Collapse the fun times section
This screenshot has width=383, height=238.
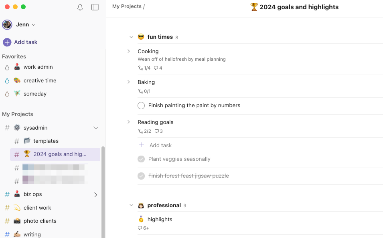(x=131, y=37)
